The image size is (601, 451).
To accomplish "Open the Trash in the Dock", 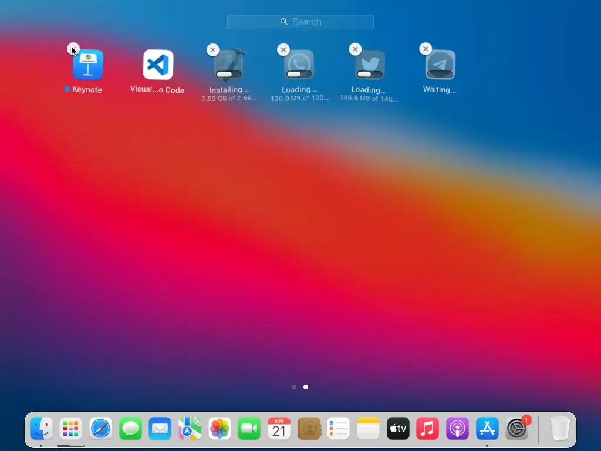I will pyautogui.click(x=559, y=428).
